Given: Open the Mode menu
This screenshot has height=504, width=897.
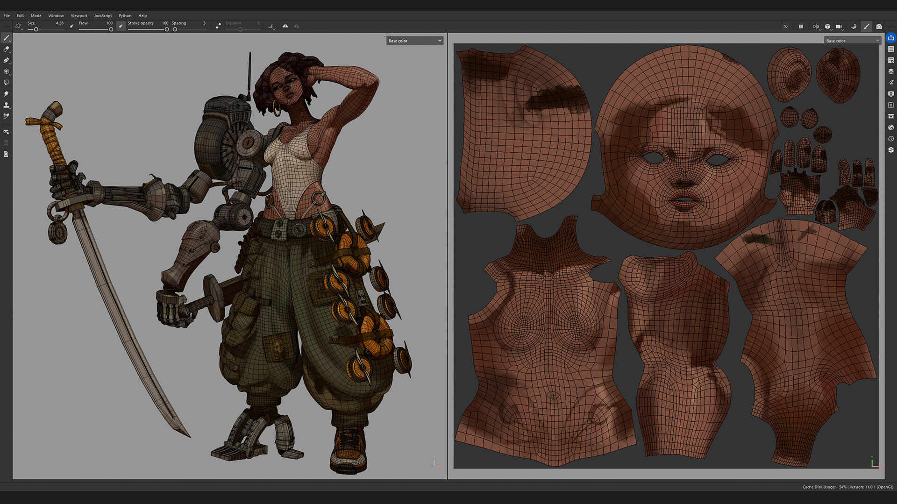Looking at the screenshot, I should (36, 15).
